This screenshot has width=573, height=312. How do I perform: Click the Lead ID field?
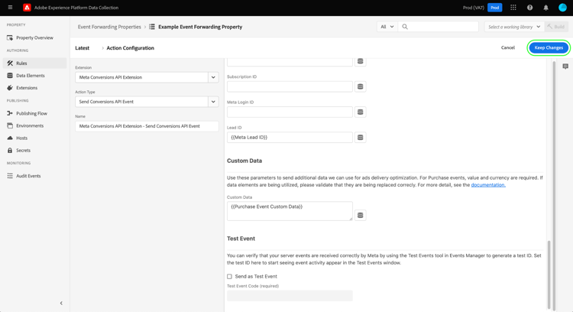290,138
